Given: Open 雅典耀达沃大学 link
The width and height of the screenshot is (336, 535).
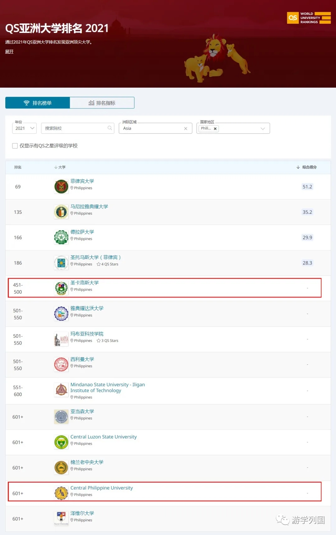Looking at the screenshot, I should click(x=87, y=308).
